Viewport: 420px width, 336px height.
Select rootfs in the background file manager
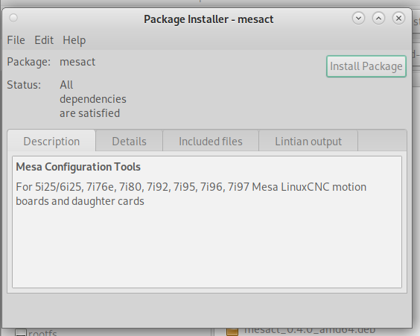pos(42,333)
